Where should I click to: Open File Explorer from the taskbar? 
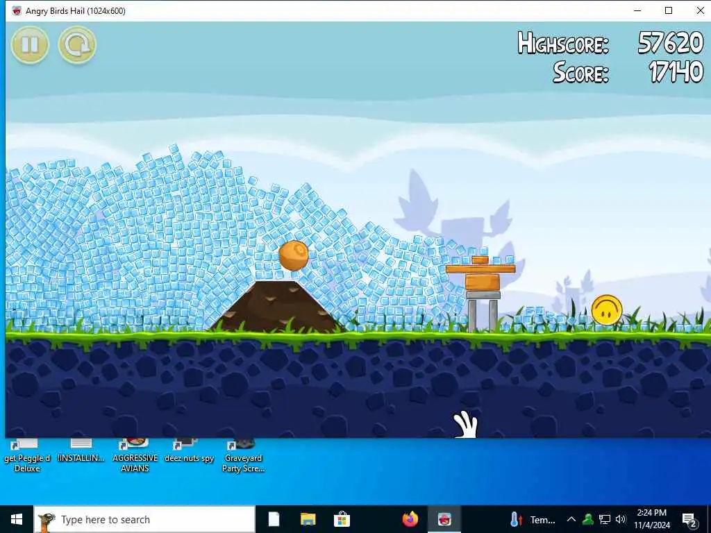[308, 519]
